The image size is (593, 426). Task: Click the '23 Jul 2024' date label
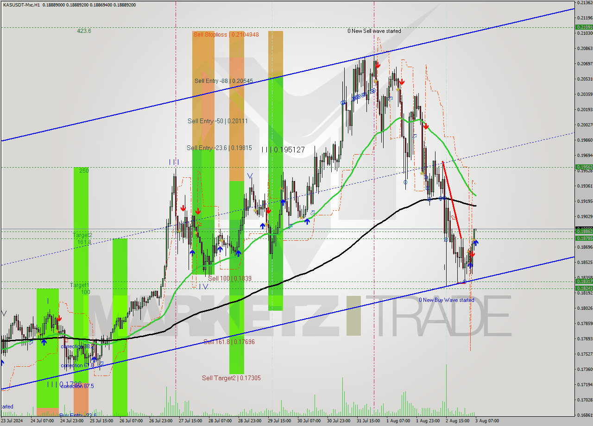(x=12, y=421)
